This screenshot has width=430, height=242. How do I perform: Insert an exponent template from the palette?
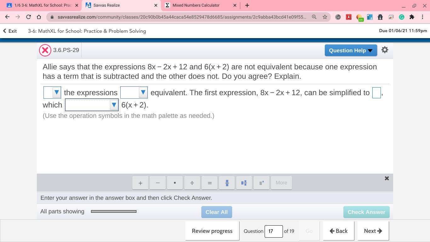261,183
